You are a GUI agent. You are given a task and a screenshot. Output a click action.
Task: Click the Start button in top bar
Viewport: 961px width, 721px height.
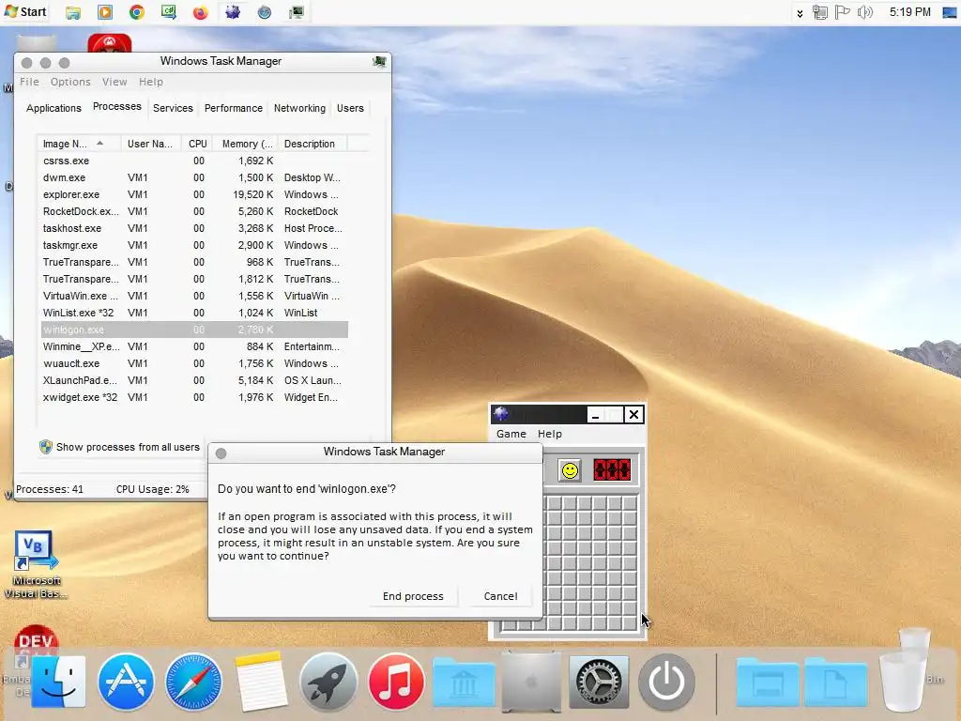(x=25, y=11)
